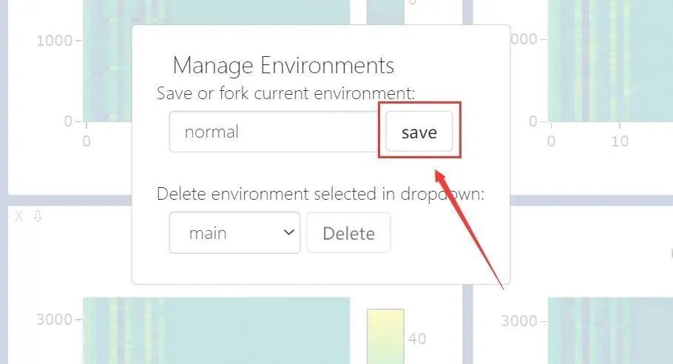Click the Delete environment button
The width and height of the screenshot is (673, 364).
(348, 232)
